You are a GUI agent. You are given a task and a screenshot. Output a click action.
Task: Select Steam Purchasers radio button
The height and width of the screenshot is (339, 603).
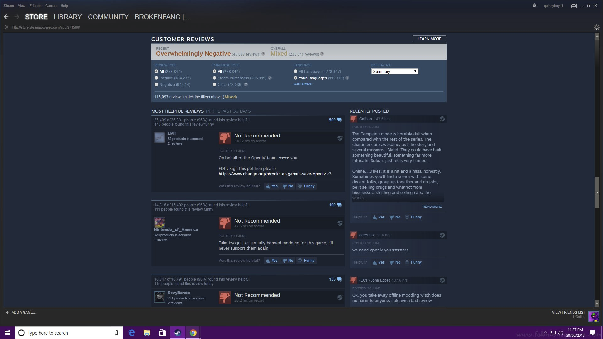[215, 78]
